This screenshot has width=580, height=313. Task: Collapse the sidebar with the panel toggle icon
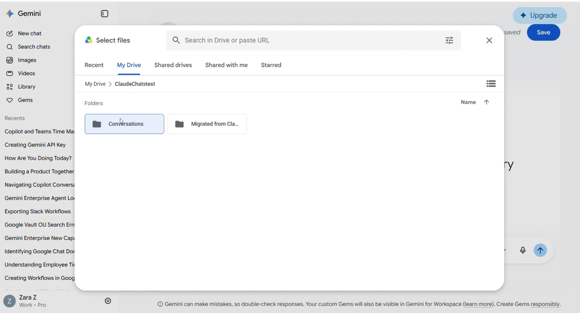[105, 14]
